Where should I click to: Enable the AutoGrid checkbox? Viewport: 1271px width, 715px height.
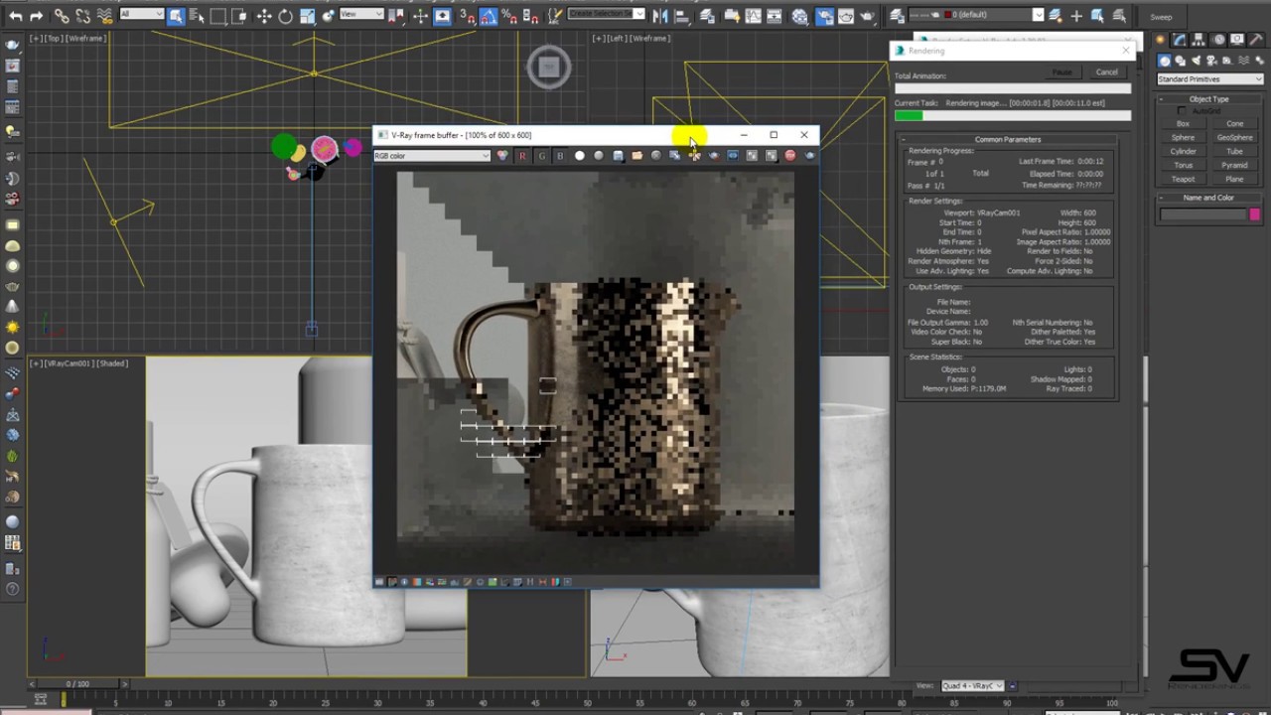click(1181, 110)
